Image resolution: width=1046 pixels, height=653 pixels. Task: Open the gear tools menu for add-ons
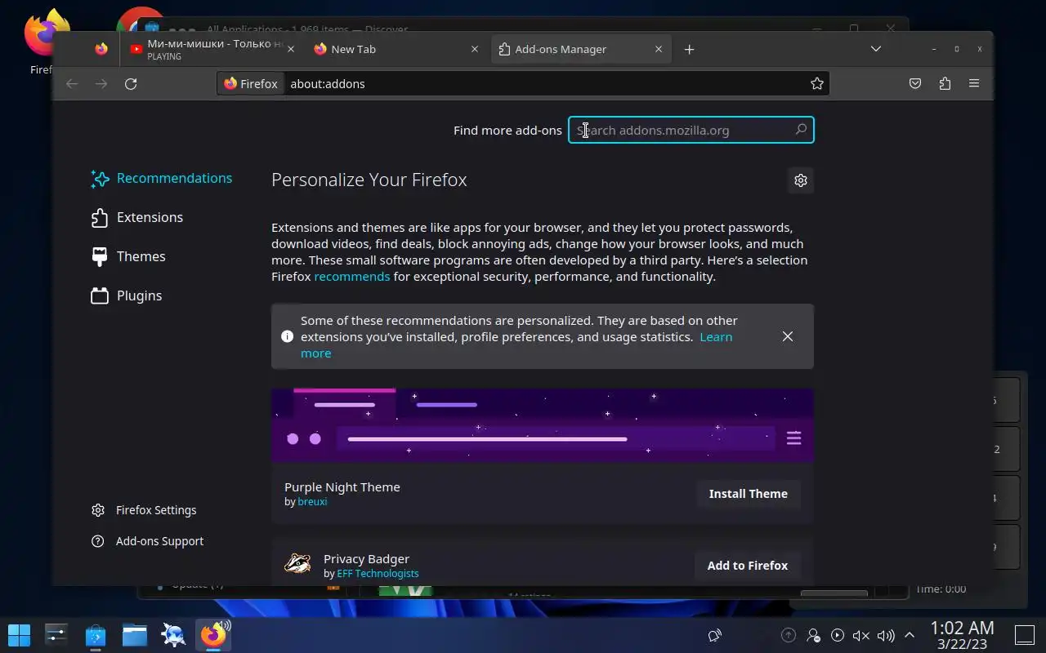point(801,180)
